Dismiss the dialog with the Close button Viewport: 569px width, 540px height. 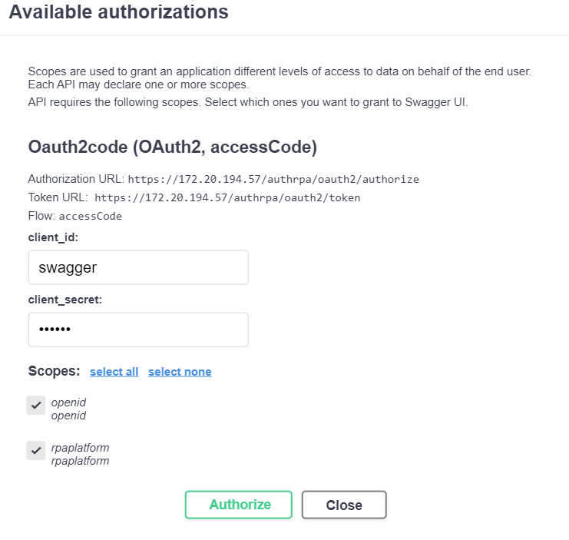pyautogui.click(x=344, y=505)
